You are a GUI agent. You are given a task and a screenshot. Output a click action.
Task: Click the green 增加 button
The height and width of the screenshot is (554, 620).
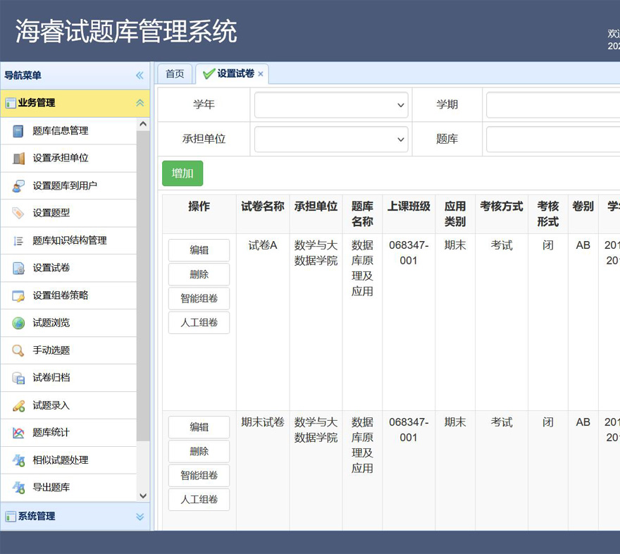tap(182, 173)
